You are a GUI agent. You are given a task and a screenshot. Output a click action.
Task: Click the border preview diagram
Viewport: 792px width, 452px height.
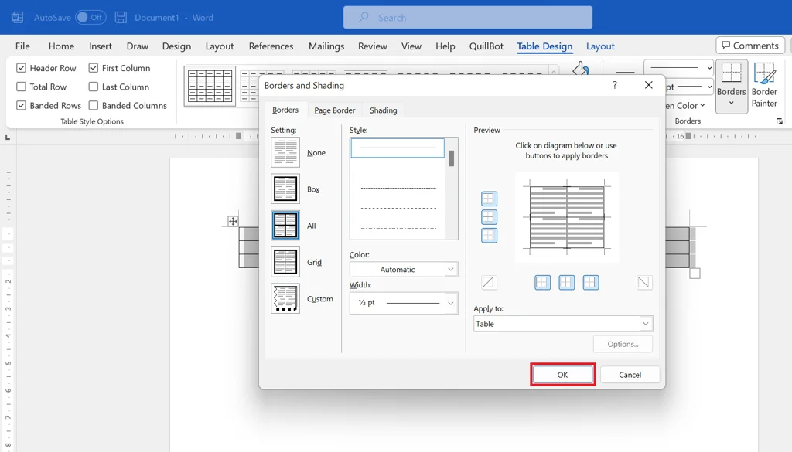pyautogui.click(x=567, y=217)
